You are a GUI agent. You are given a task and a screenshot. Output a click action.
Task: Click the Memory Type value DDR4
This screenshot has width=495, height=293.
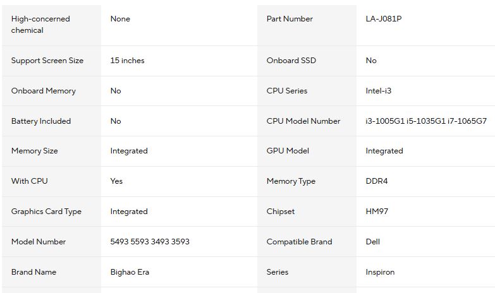[376, 181]
